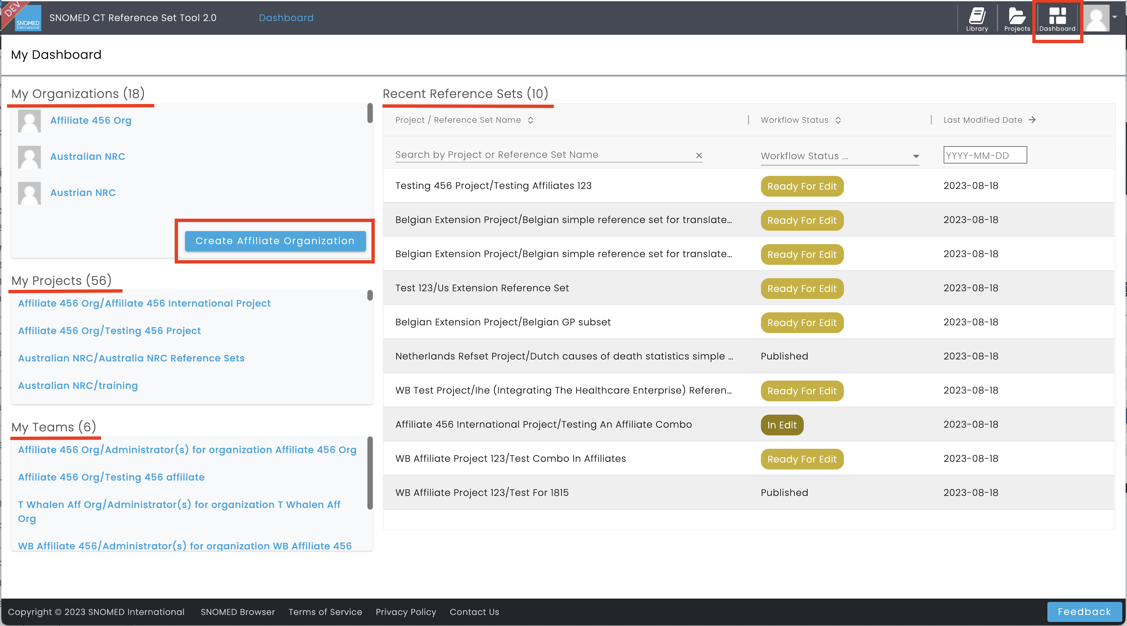Click the Dashboard grid icon
The image size is (1127, 626).
[x=1057, y=19]
